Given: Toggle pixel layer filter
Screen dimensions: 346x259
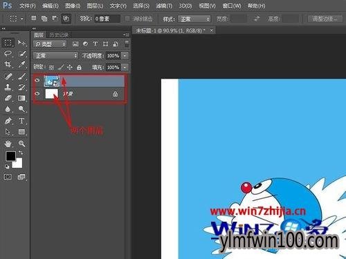Looking at the screenshot, I should pos(75,44).
